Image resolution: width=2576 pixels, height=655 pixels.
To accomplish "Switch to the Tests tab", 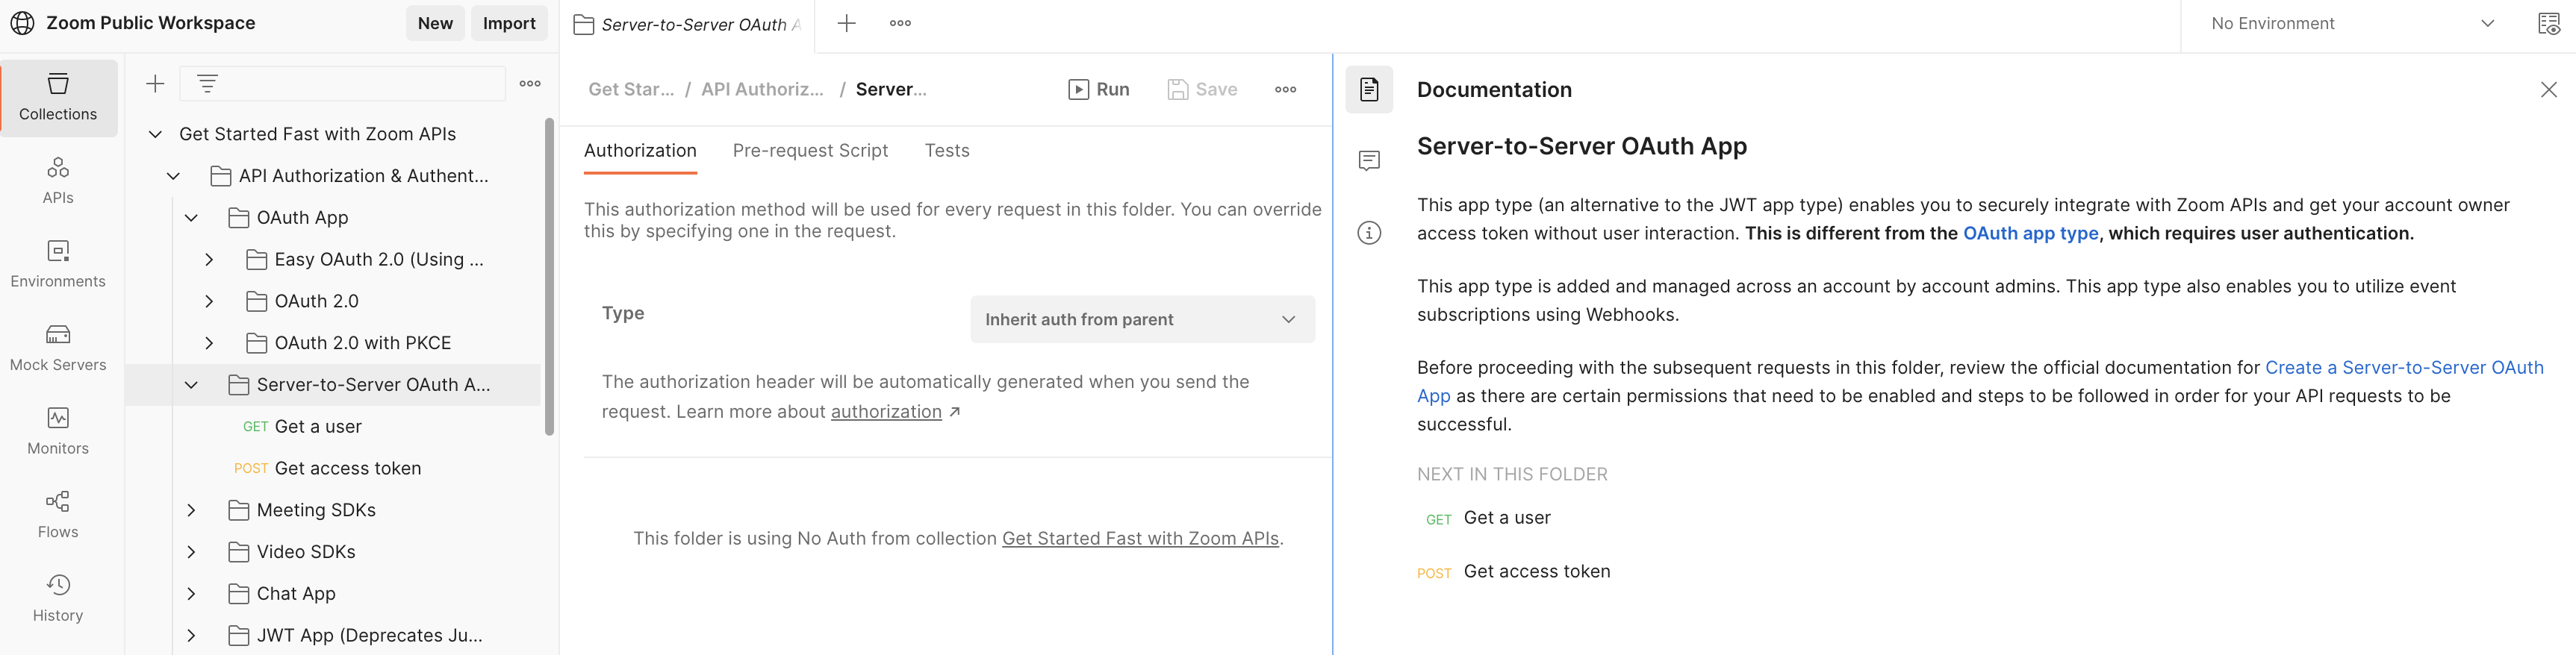I will [x=946, y=151].
